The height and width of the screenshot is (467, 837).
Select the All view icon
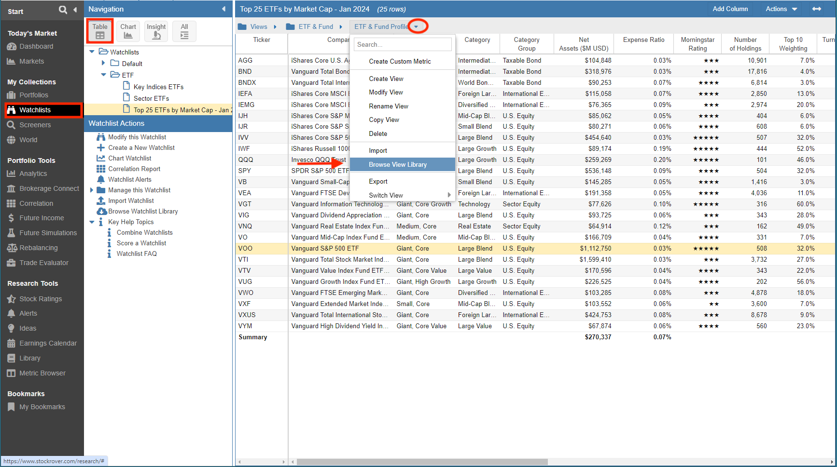pyautogui.click(x=184, y=31)
